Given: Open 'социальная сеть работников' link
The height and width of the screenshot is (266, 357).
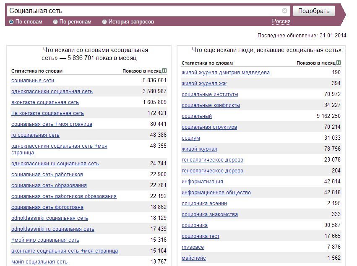Looking at the screenshot, I should pos(47,175).
